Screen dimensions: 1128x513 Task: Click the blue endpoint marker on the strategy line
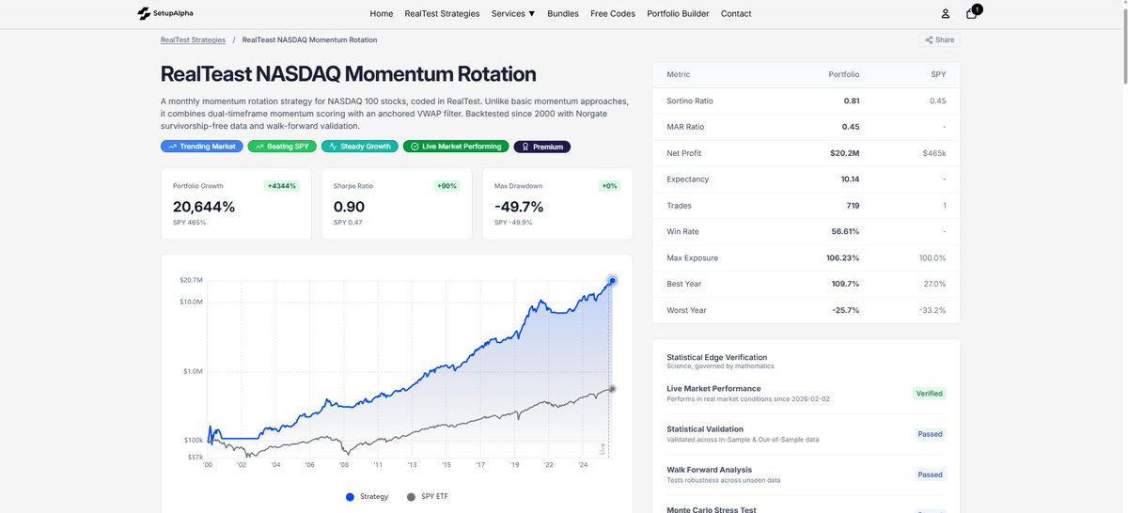point(613,280)
